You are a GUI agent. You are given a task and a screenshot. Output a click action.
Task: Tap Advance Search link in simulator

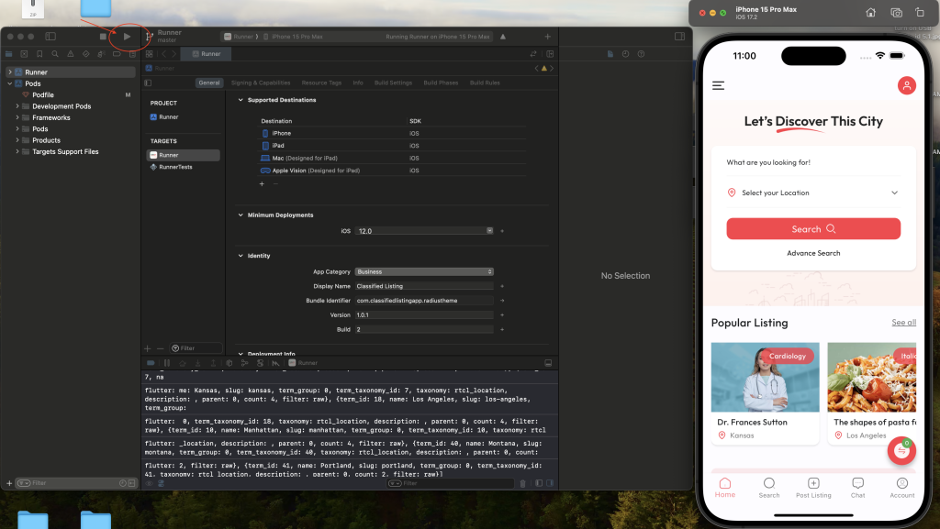[813, 253]
